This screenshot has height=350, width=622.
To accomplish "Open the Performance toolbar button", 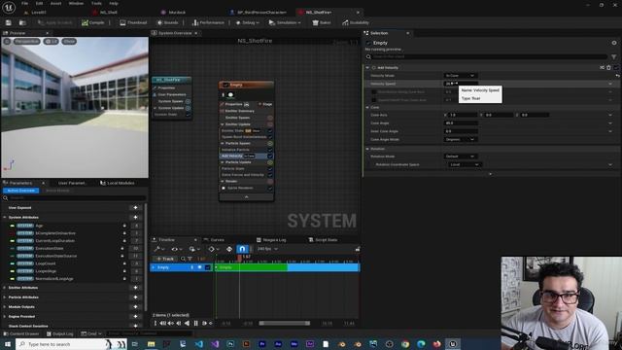I will 208,22.
